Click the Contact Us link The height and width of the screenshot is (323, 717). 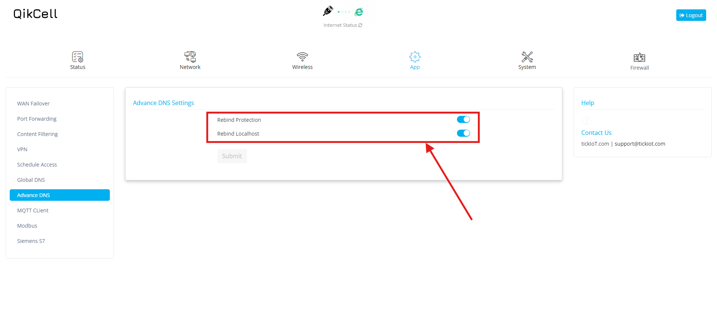[596, 133]
